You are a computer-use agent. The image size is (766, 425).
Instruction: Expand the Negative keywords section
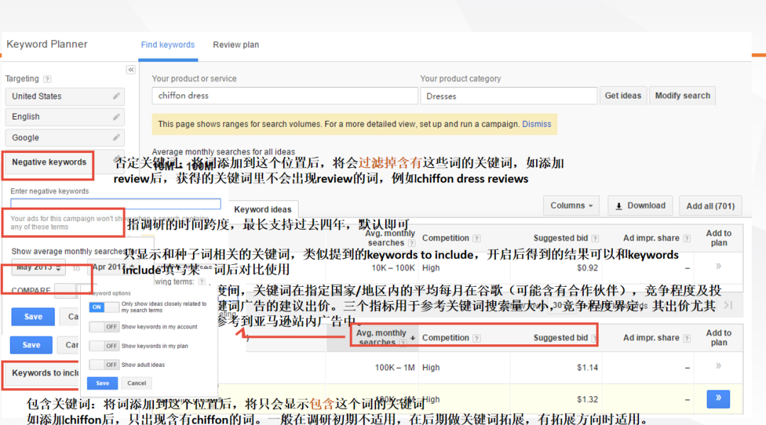point(49,162)
